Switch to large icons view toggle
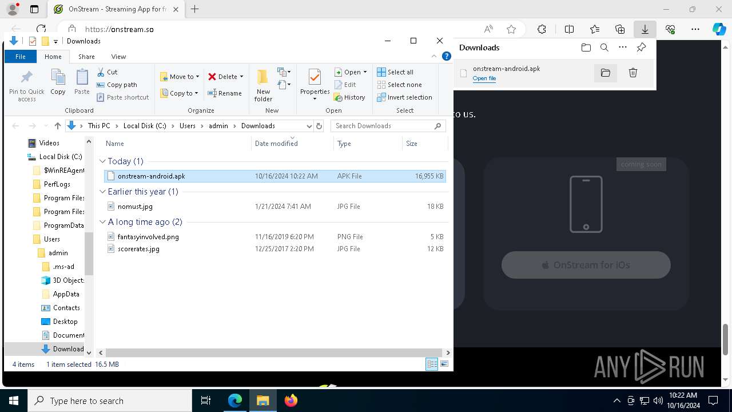 [444, 364]
